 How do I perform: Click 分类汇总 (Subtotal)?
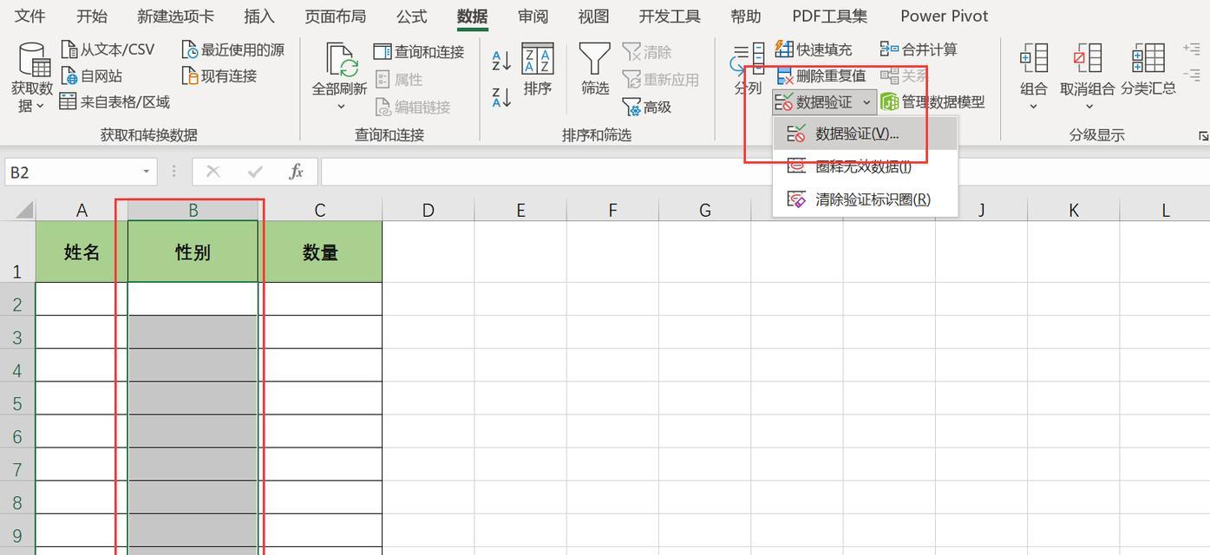click(x=1148, y=69)
